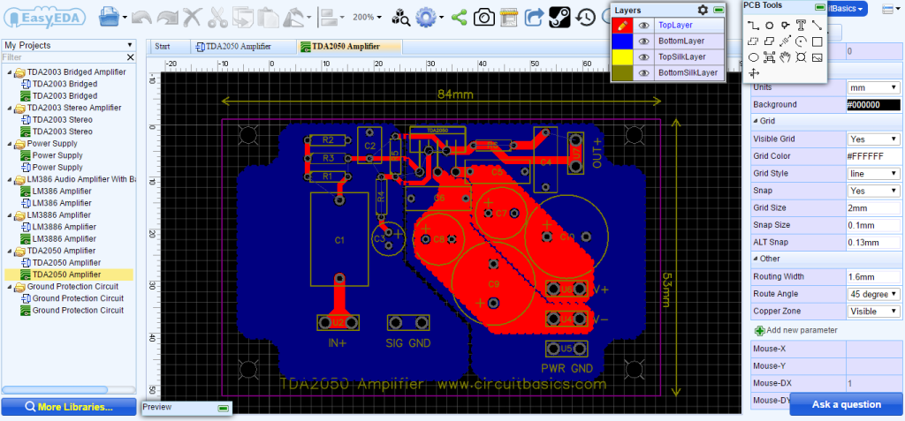
Task: Minimize the Layers panel with green button
Action: (719, 10)
